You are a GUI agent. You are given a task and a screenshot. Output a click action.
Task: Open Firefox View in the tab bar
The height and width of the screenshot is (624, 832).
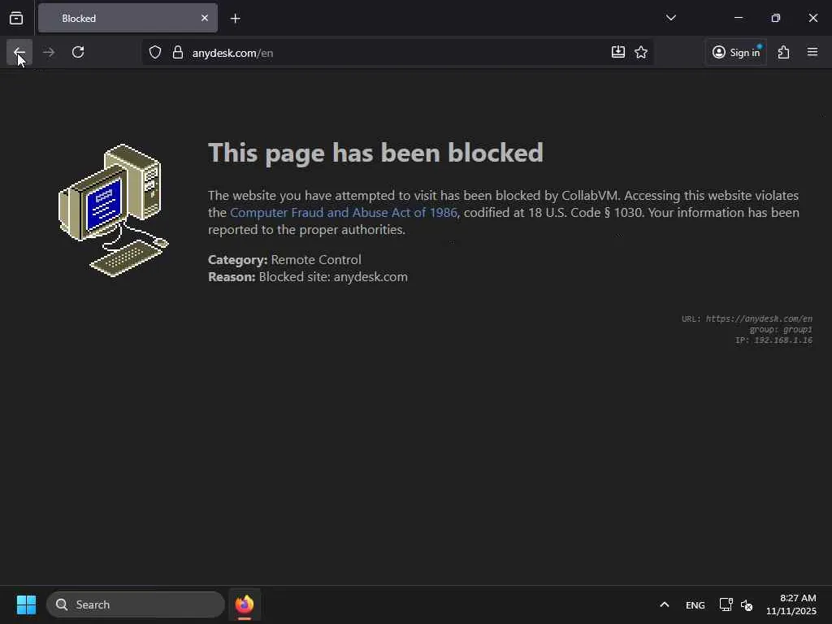(x=16, y=18)
